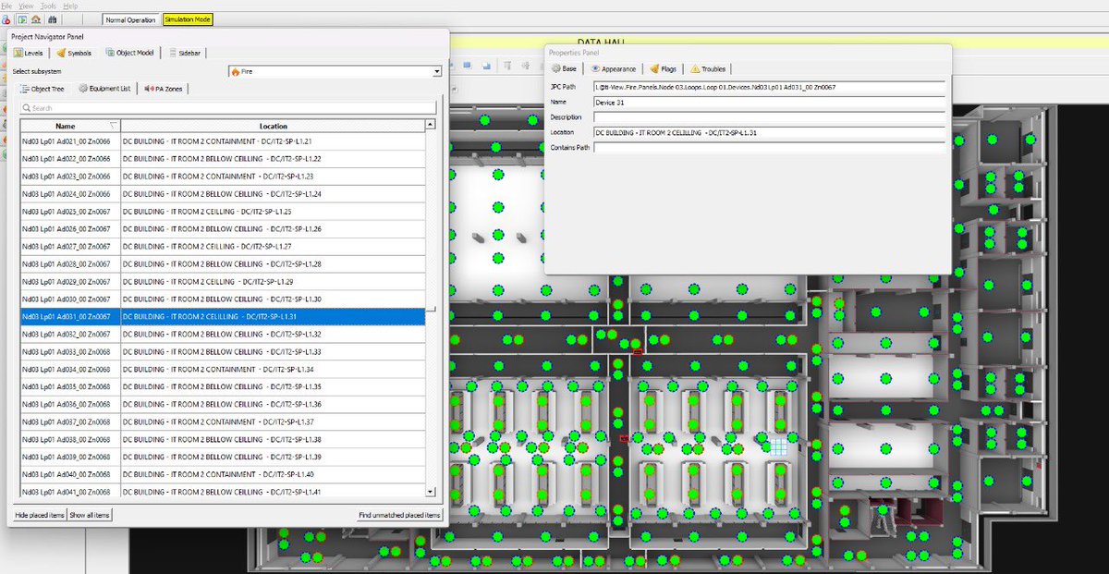The width and height of the screenshot is (1109, 574).
Task: Switch to the Symbols tab
Action: pos(74,53)
